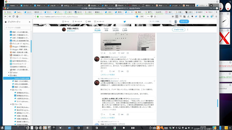Like the 10月18日 tweet
The height and width of the screenshot is (130, 232).
point(119,71)
